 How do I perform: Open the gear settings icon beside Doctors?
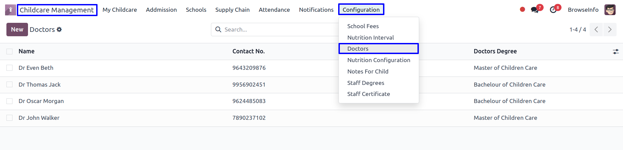[59, 30]
